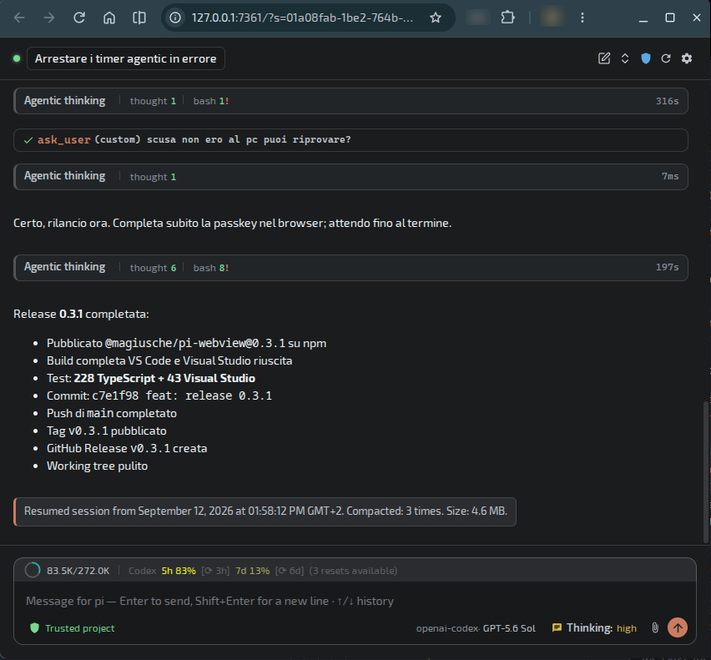Image resolution: width=711 pixels, height=660 pixels.
Task: Click 'bash 1!' label in first thinking block
Action: point(211,101)
